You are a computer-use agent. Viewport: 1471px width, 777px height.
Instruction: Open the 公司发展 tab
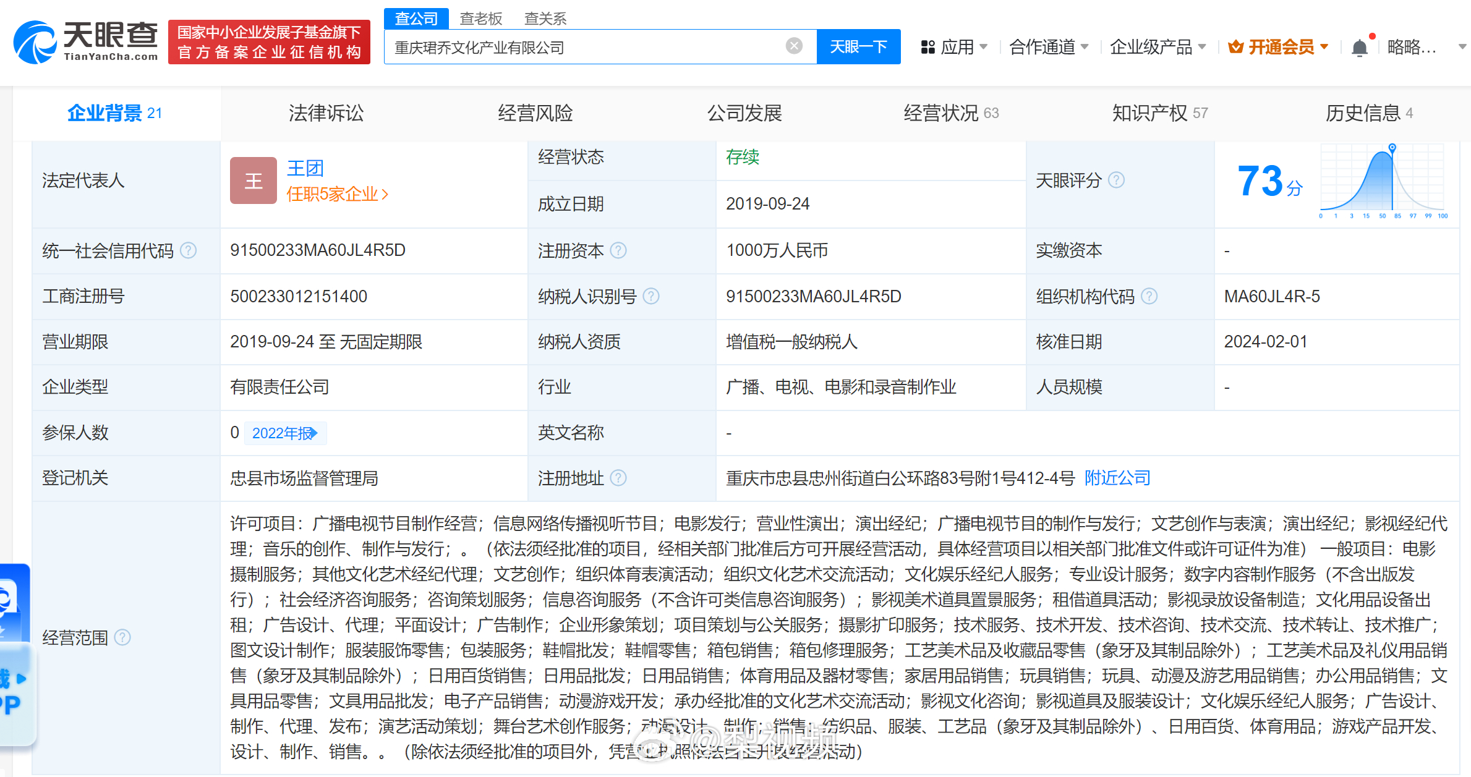pyautogui.click(x=744, y=113)
